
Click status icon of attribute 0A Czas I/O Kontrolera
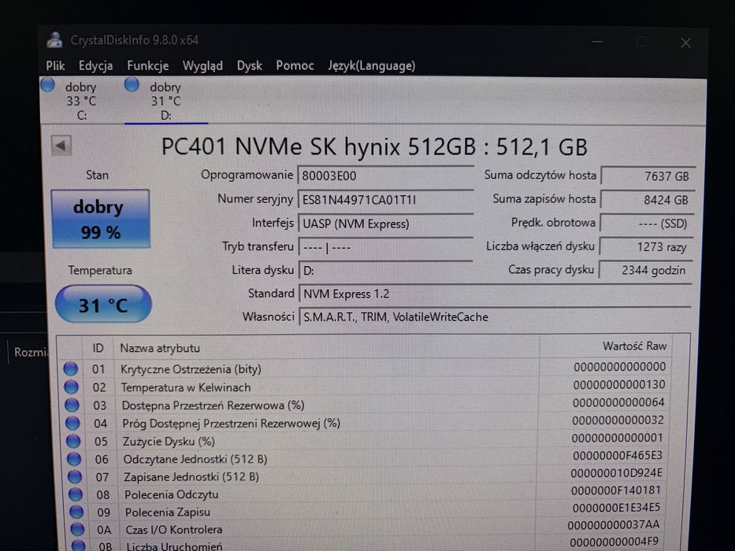click(x=77, y=530)
